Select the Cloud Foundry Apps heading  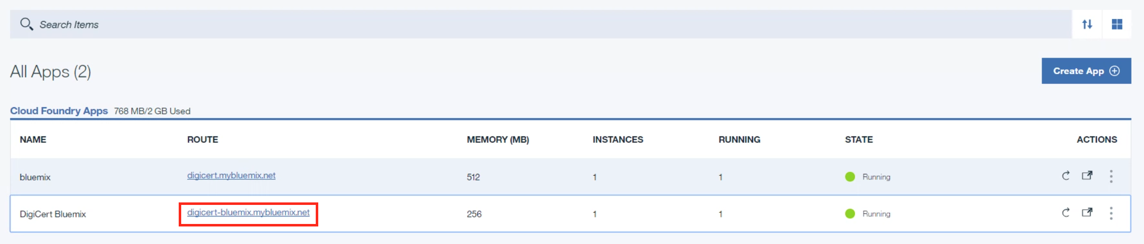click(59, 111)
